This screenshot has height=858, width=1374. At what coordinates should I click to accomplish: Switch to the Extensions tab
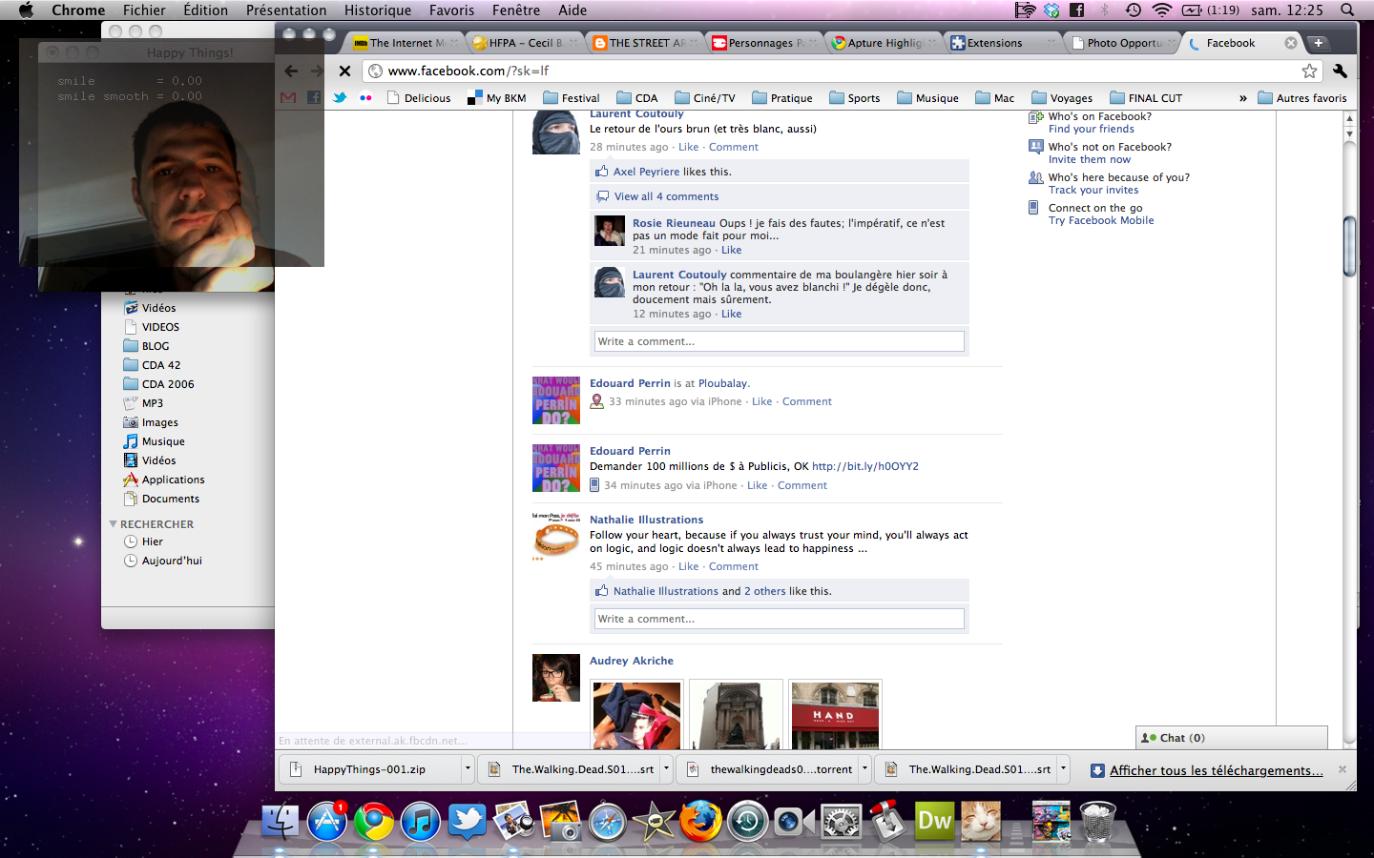(993, 43)
